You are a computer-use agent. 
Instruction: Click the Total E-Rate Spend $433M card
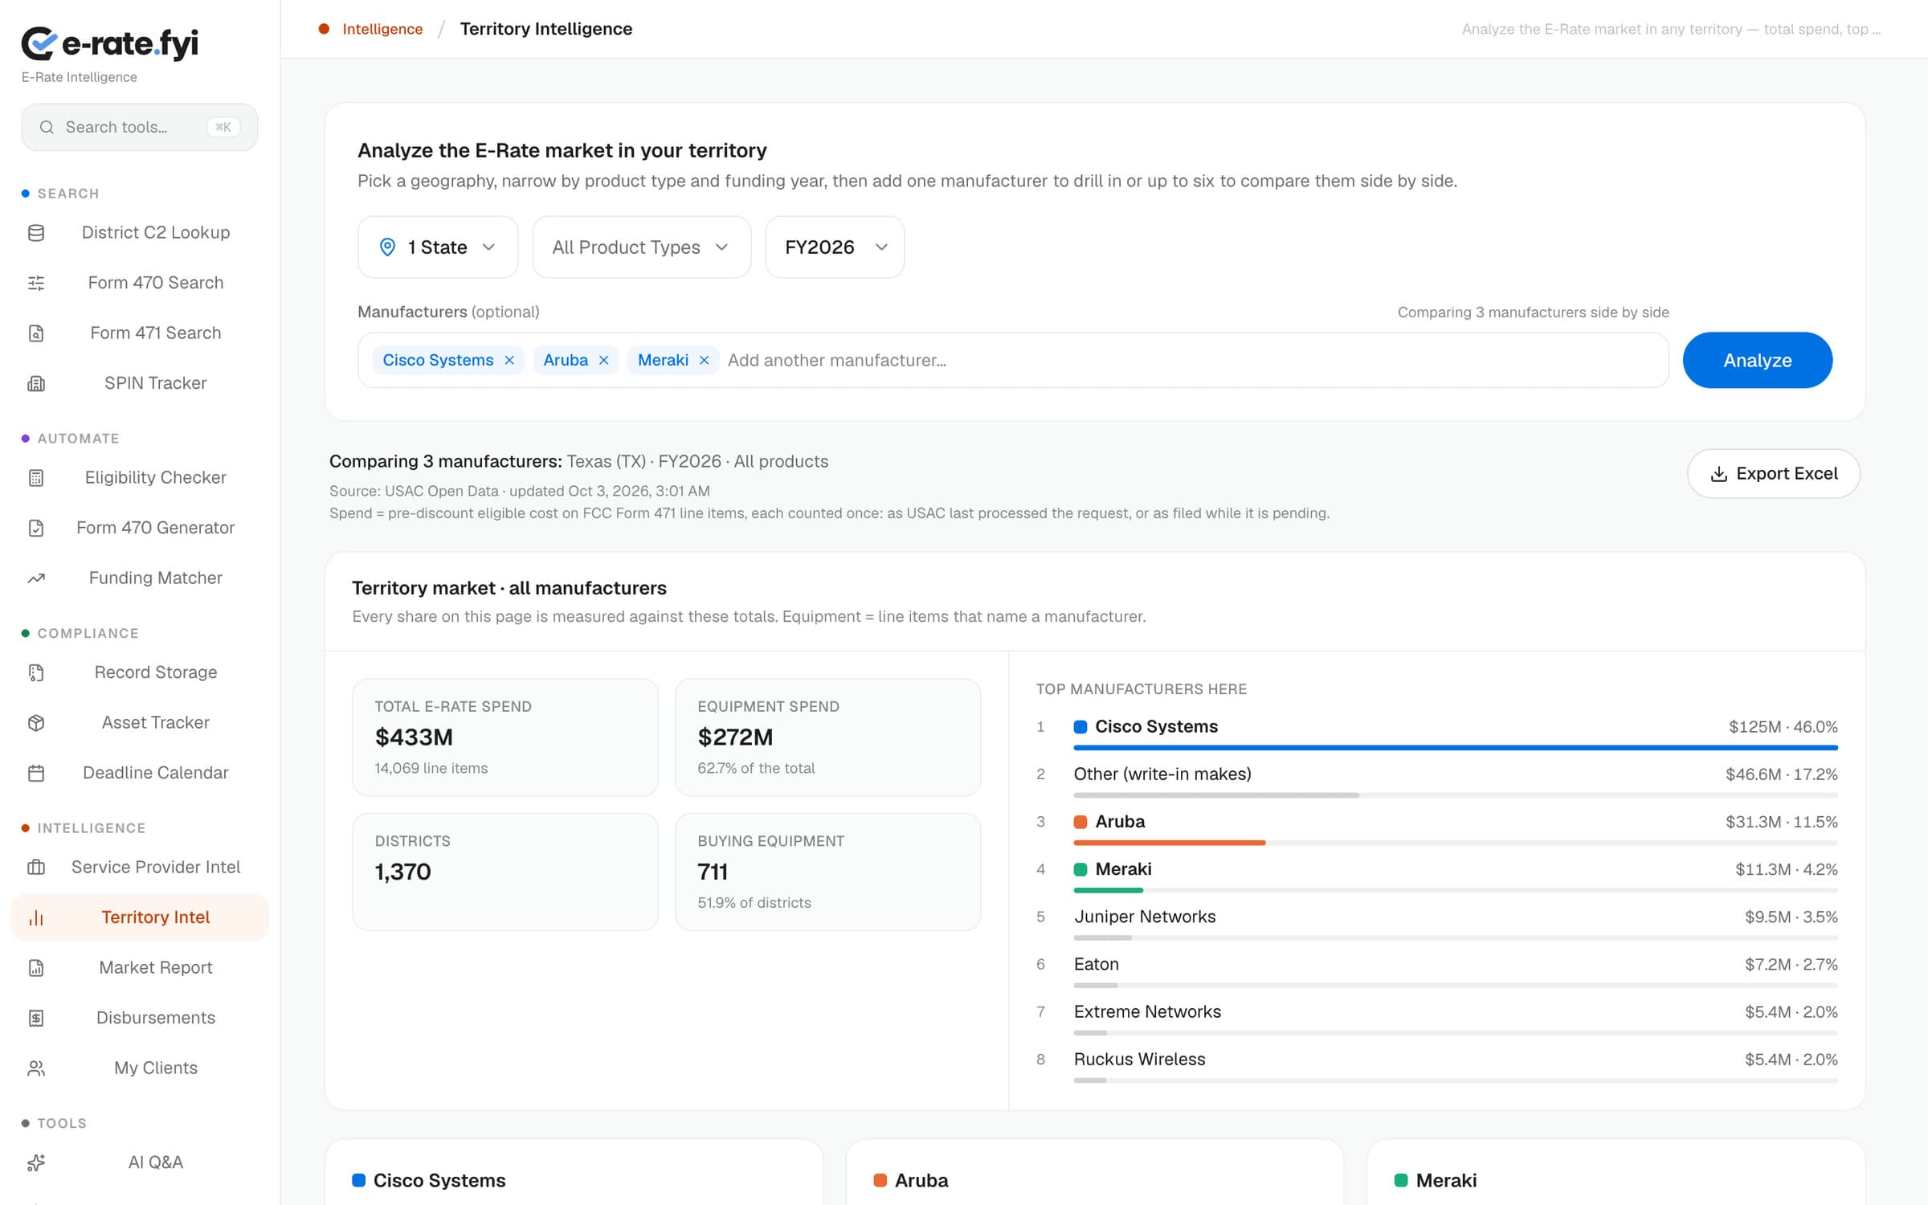tap(505, 737)
